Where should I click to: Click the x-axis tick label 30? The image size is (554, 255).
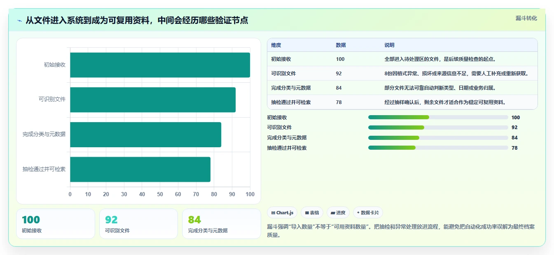pyautogui.click(x=124, y=194)
